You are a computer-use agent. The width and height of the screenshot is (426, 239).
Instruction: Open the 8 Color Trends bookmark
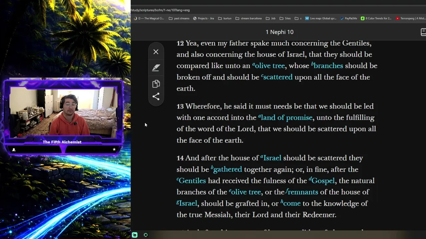pyautogui.click(x=376, y=19)
